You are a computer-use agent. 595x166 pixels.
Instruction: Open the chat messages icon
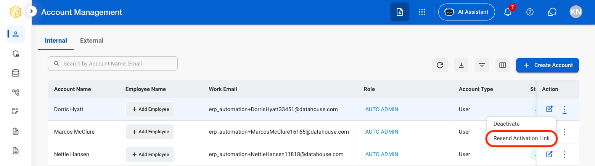tap(552, 12)
